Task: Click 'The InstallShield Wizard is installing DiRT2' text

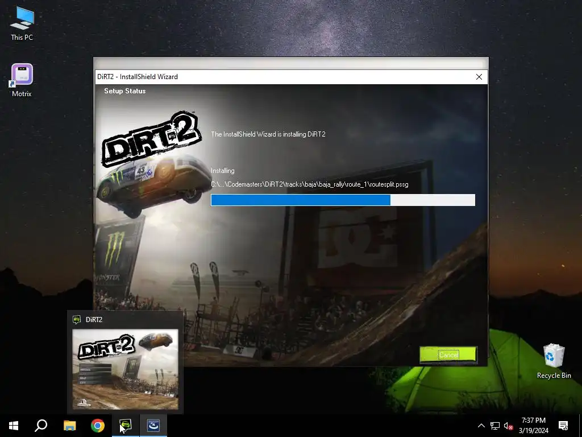Action: click(268, 134)
